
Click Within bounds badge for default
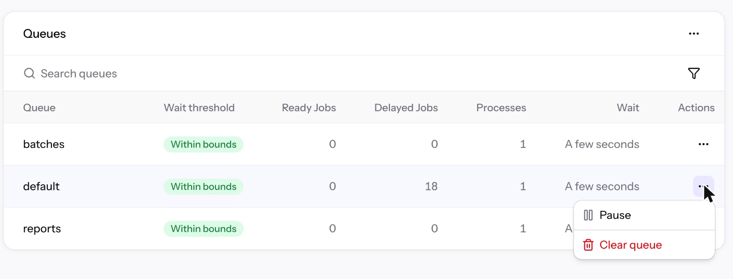tap(203, 186)
